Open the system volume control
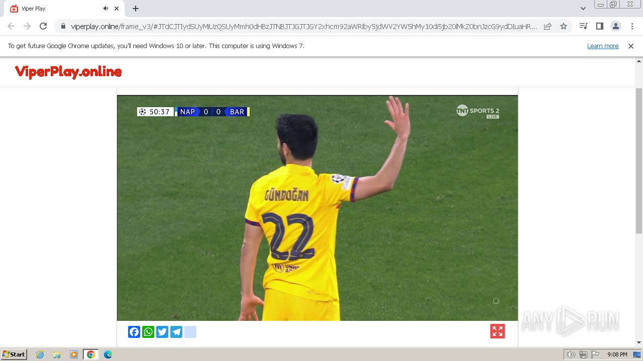Screen dimensions: 643x361 tap(571, 354)
